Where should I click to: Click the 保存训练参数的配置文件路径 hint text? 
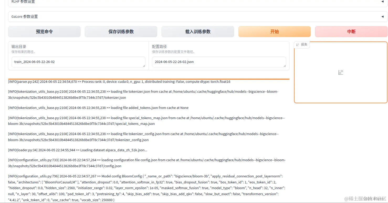pyautogui.click(x=174, y=52)
